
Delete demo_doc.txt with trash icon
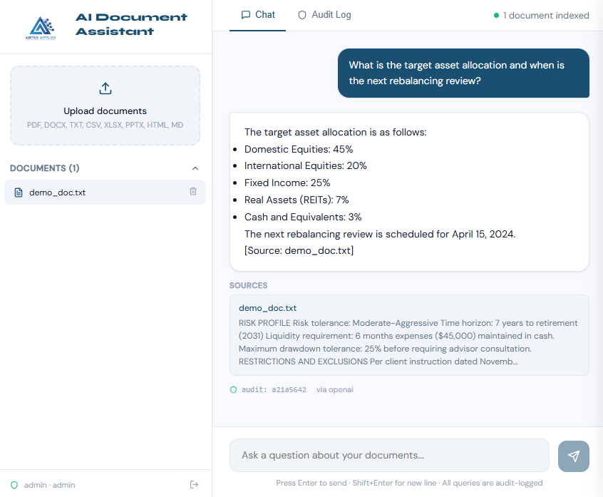click(x=193, y=191)
